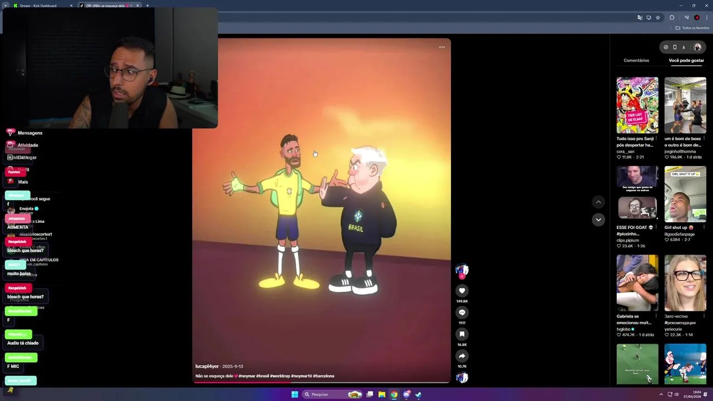
Task: Select the Você pode gostar tab
Action: 686,60
